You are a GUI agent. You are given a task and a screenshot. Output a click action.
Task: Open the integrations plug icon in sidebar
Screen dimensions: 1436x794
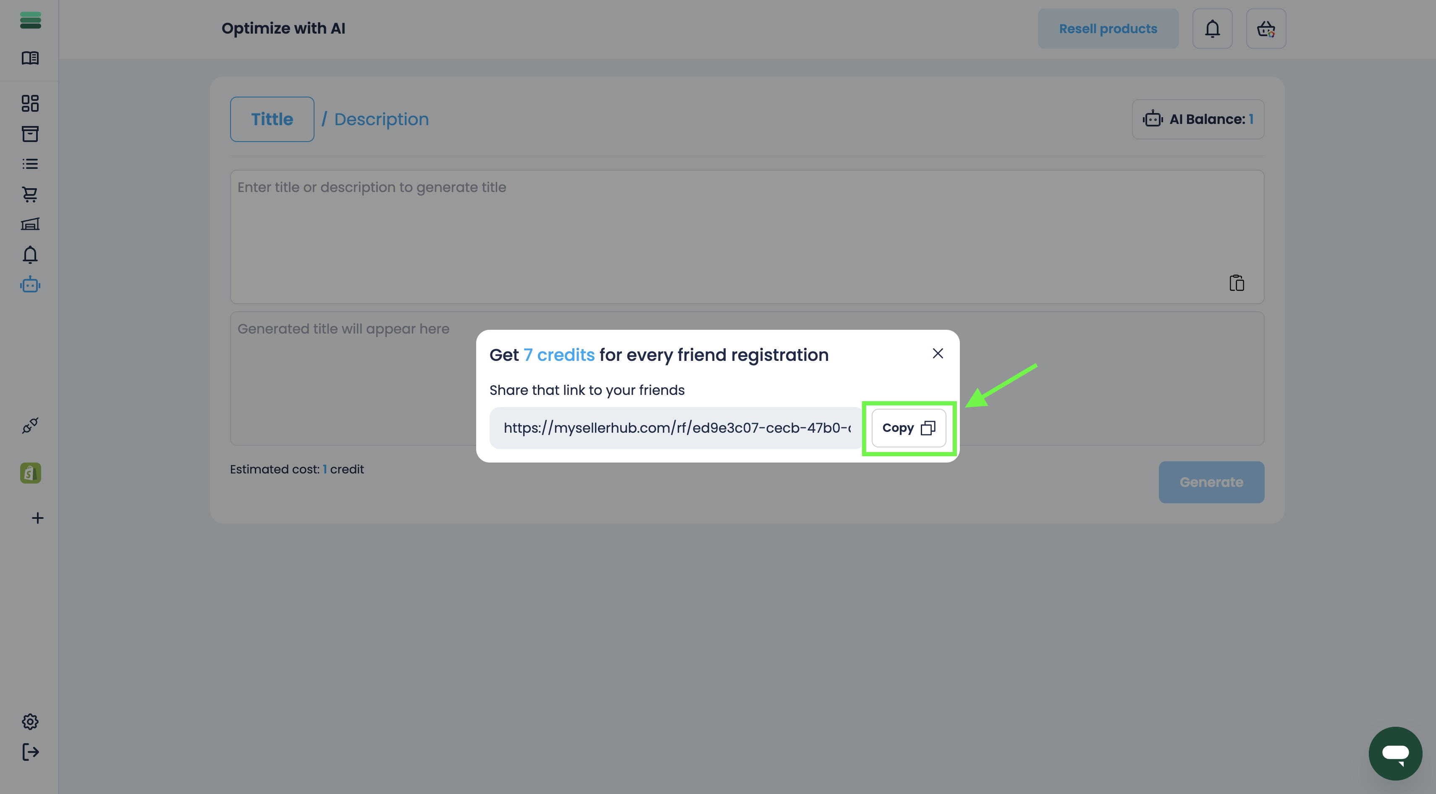click(x=30, y=426)
